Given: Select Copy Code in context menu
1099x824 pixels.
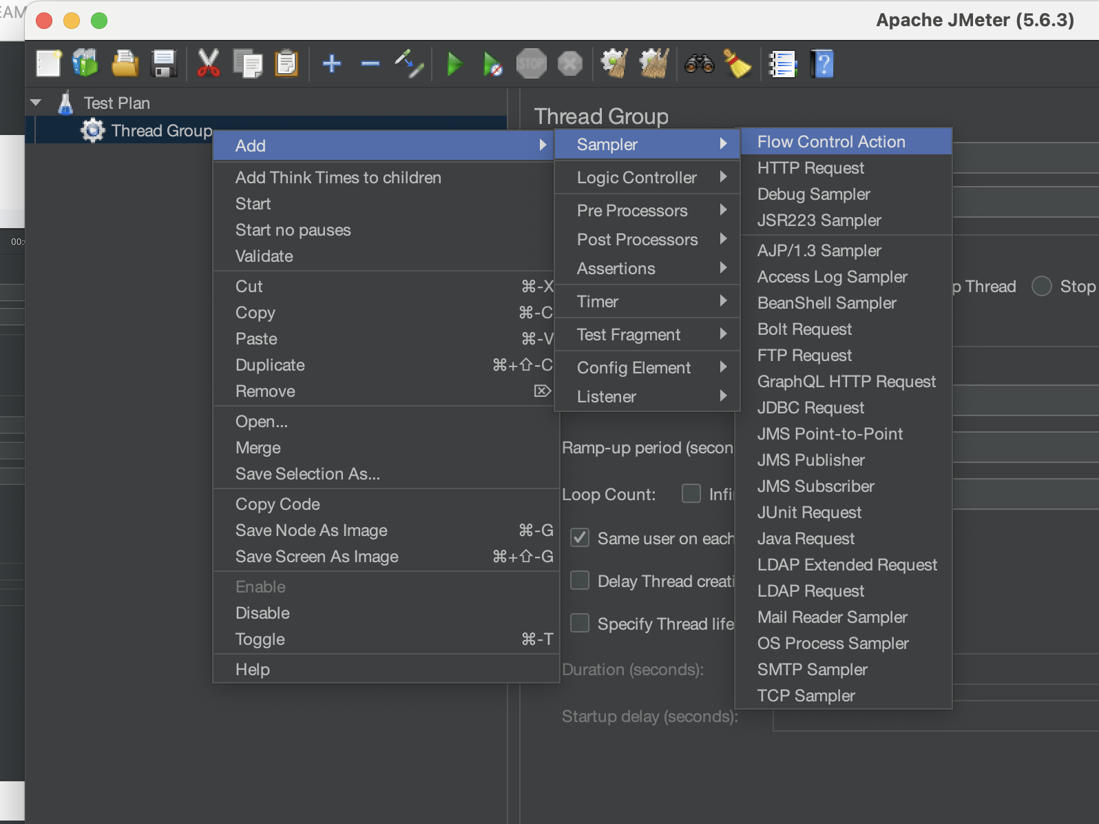Looking at the screenshot, I should [x=386, y=504].
